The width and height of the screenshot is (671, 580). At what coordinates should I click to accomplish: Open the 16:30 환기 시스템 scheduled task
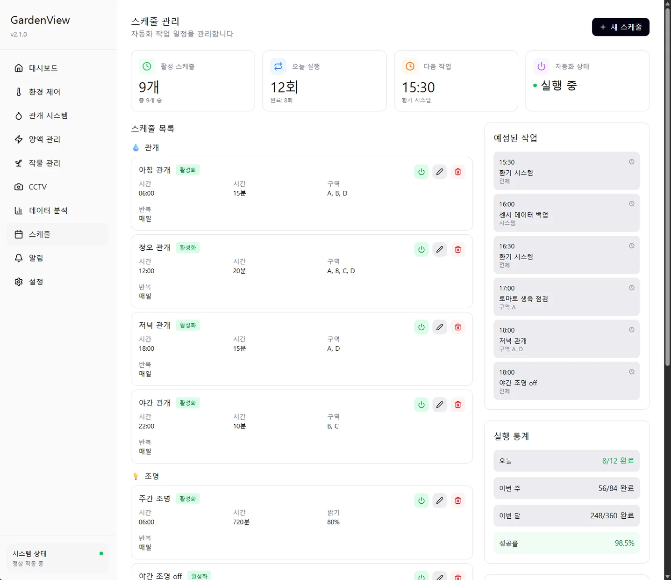[x=567, y=255]
